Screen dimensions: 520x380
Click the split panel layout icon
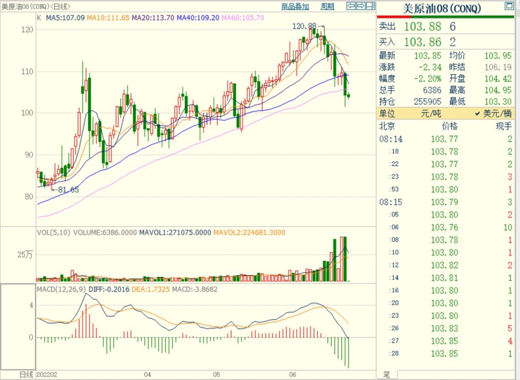pos(370,6)
